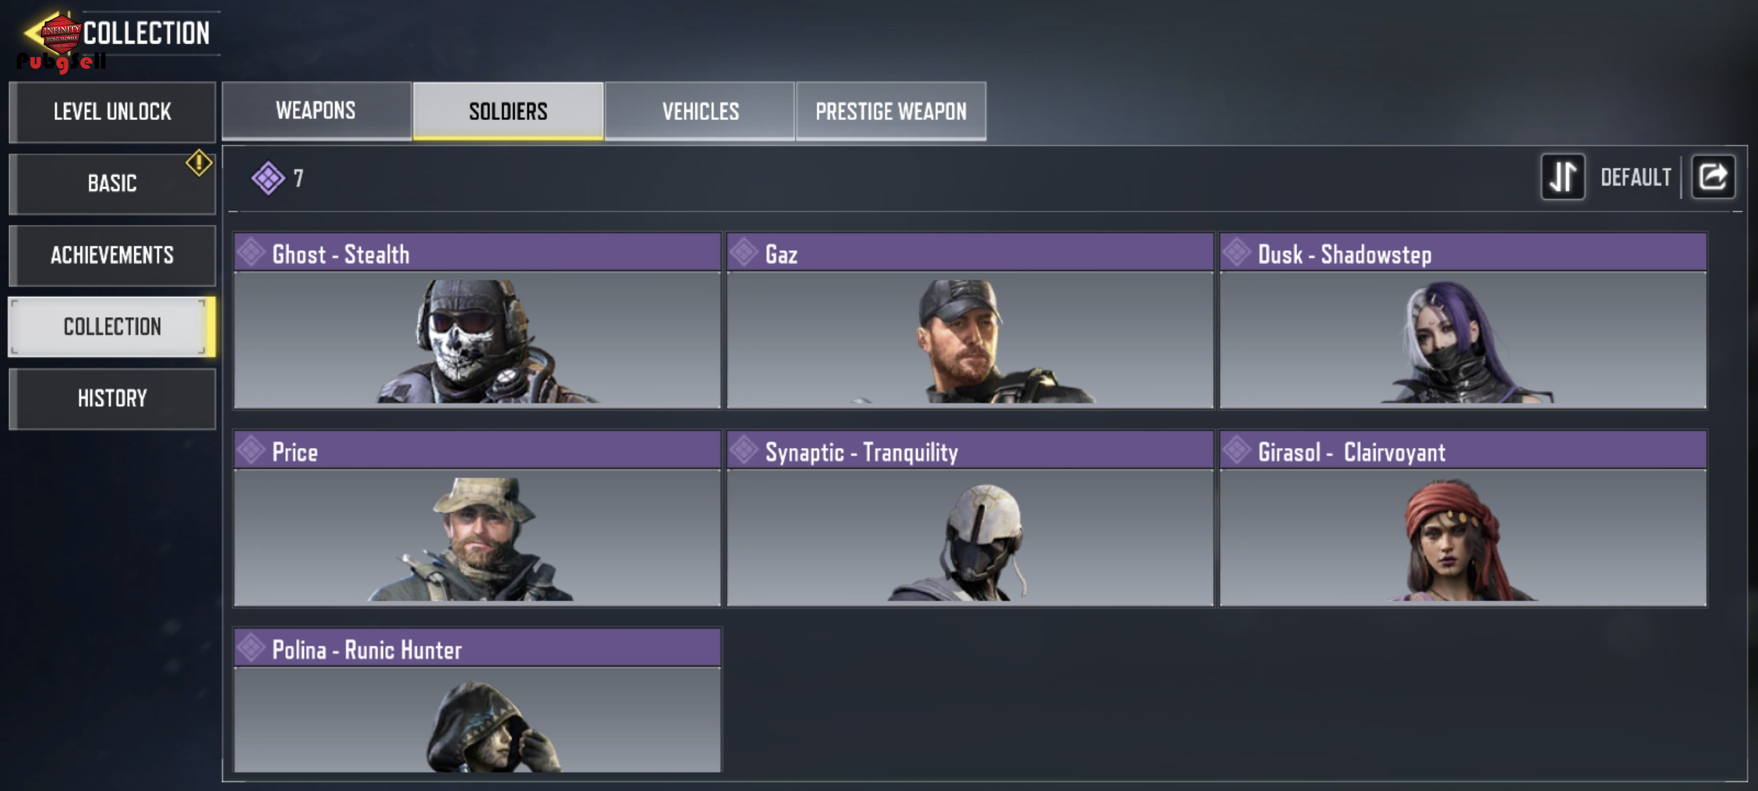The image size is (1758, 791).
Task: Click the rarity diamond beside Polina - Runic Hunter
Action: [251, 648]
